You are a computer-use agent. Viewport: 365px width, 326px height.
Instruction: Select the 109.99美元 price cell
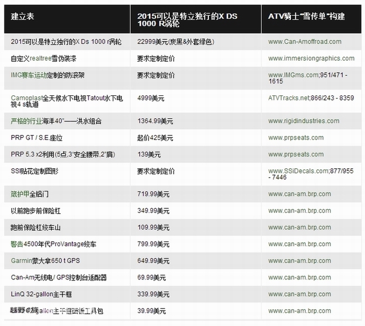195,228
